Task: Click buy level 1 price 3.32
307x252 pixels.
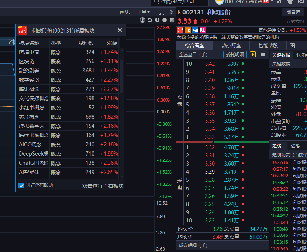Action: [210, 147]
